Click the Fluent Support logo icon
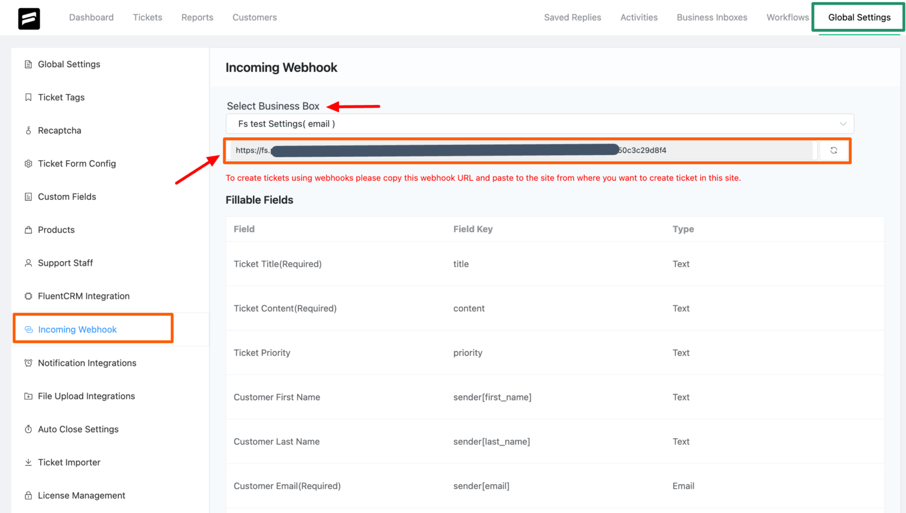The image size is (906, 513). pyautogui.click(x=28, y=18)
